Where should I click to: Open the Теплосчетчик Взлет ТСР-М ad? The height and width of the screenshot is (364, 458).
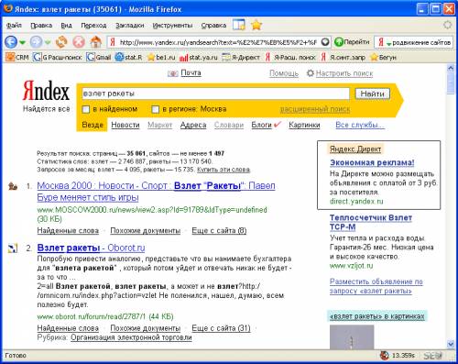[x=371, y=222]
